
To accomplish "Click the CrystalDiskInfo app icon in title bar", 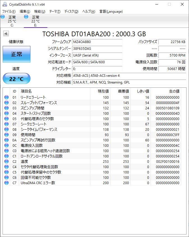I will tap(5, 4).
